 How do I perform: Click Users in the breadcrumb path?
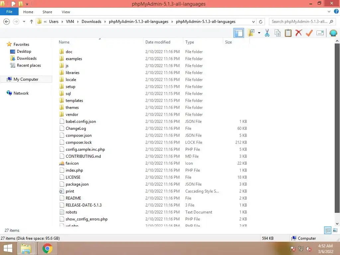pyautogui.click(x=53, y=22)
